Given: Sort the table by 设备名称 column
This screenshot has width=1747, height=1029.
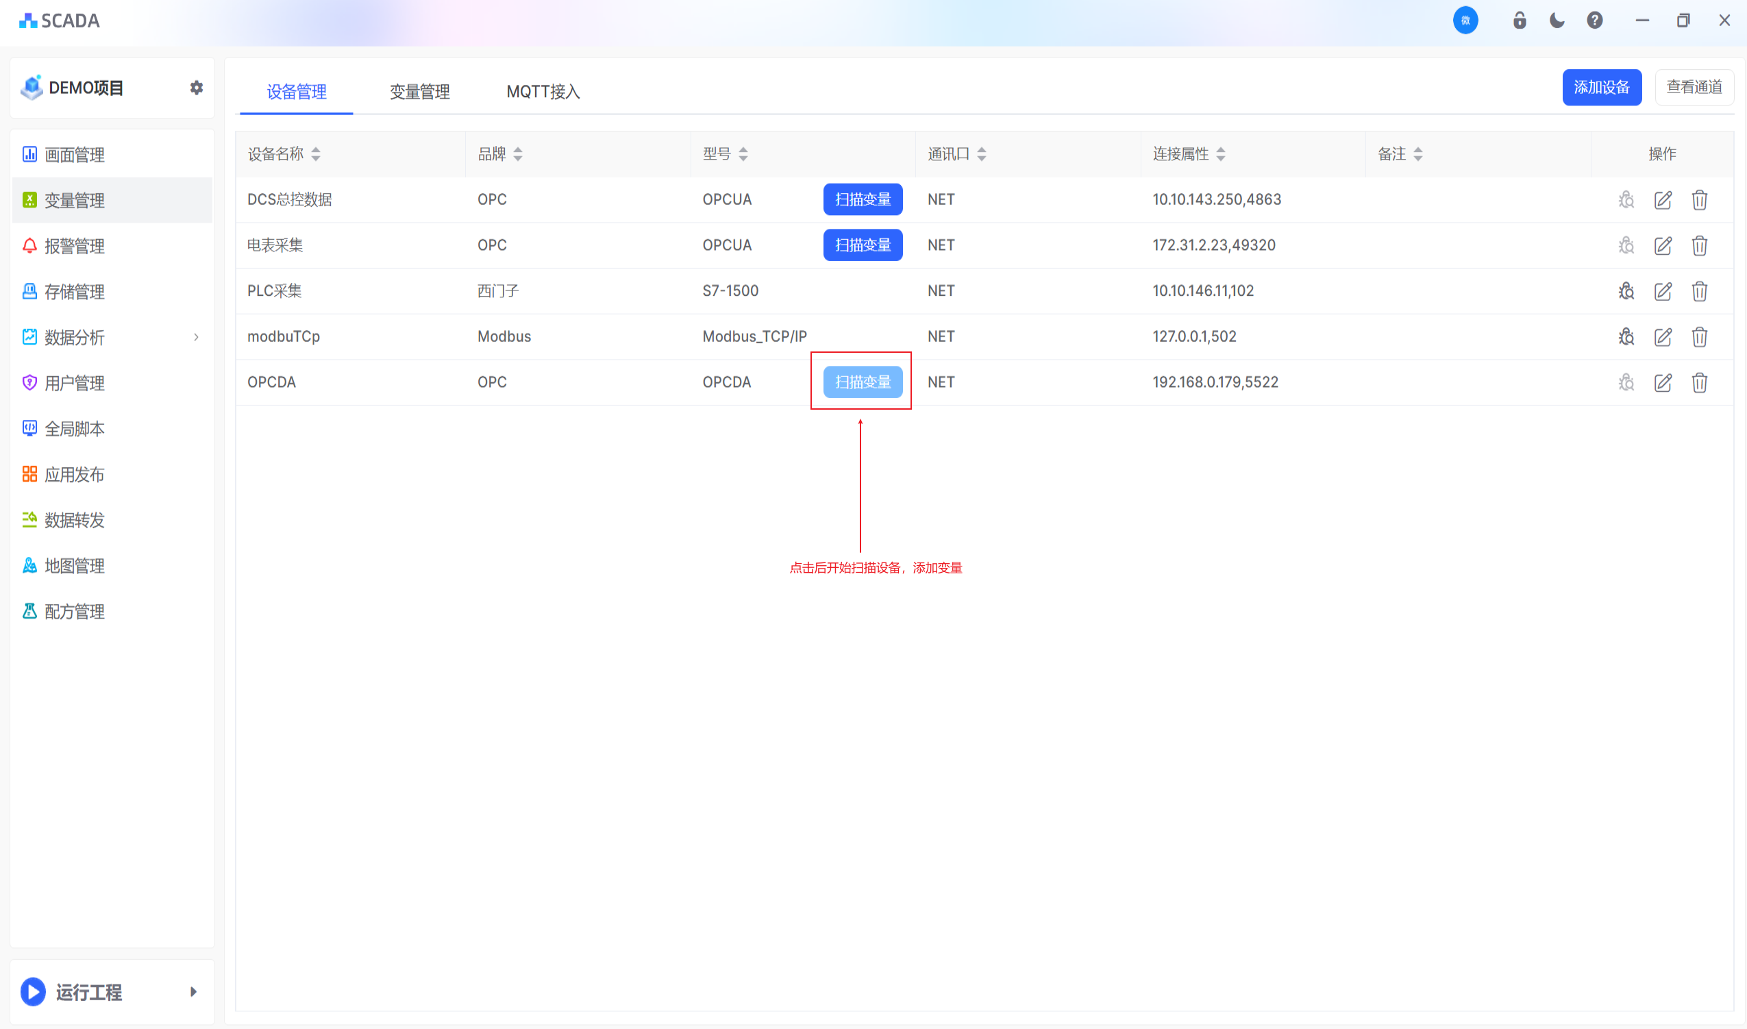Looking at the screenshot, I should point(315,154).
